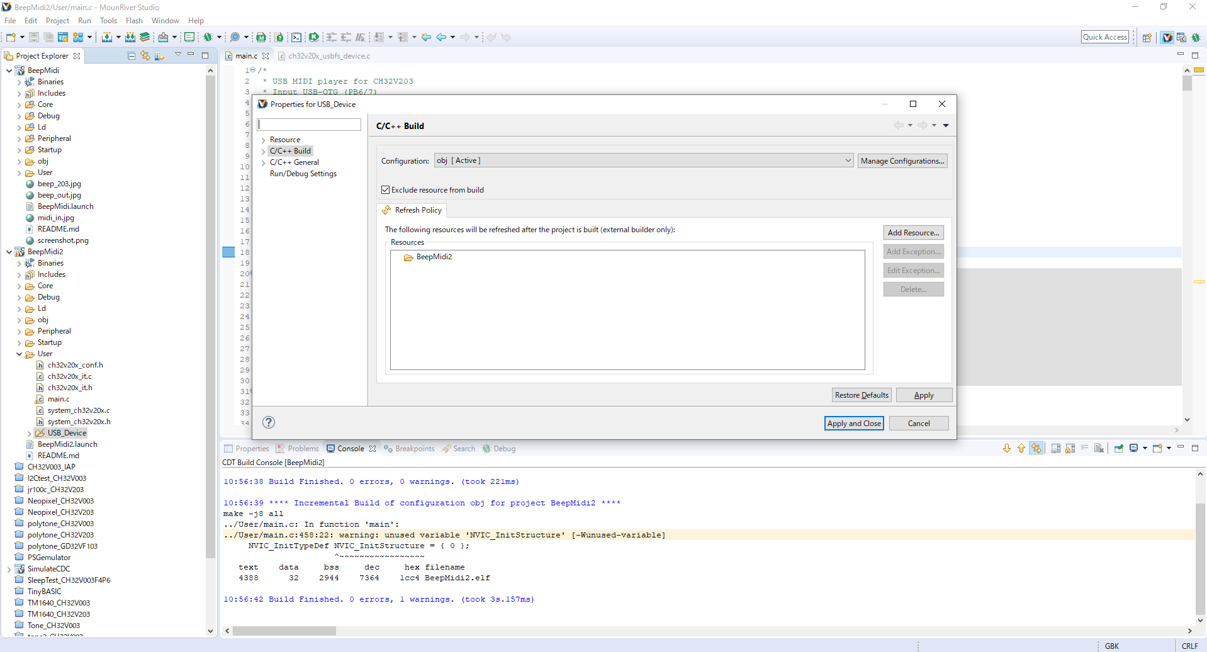Click Collapse All in Project Explorer
Image resolution: width=1207 pixels, height=652 pixels.
pyautogui.click(x=132, y=55)
